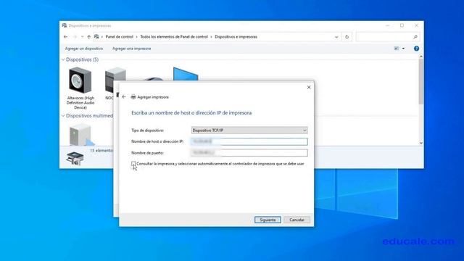
Task: Click the Control Panel icon in address bar
Action: point(96,37)
